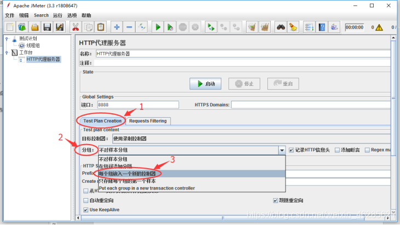Click vertical scrollbar up arrow
This screenshot has width=400, height=225.
pos(393,38)
